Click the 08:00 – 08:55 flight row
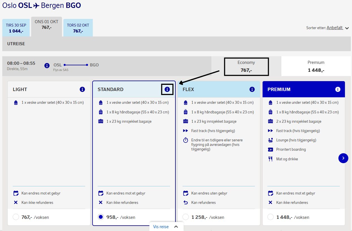This screenshot has height=231, width=352. pyautogui.click(x=107, y=66)
